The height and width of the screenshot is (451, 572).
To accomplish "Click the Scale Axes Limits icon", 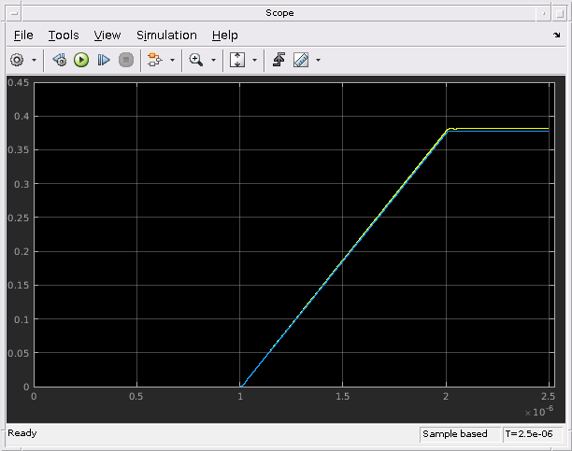I will [237, 60].
